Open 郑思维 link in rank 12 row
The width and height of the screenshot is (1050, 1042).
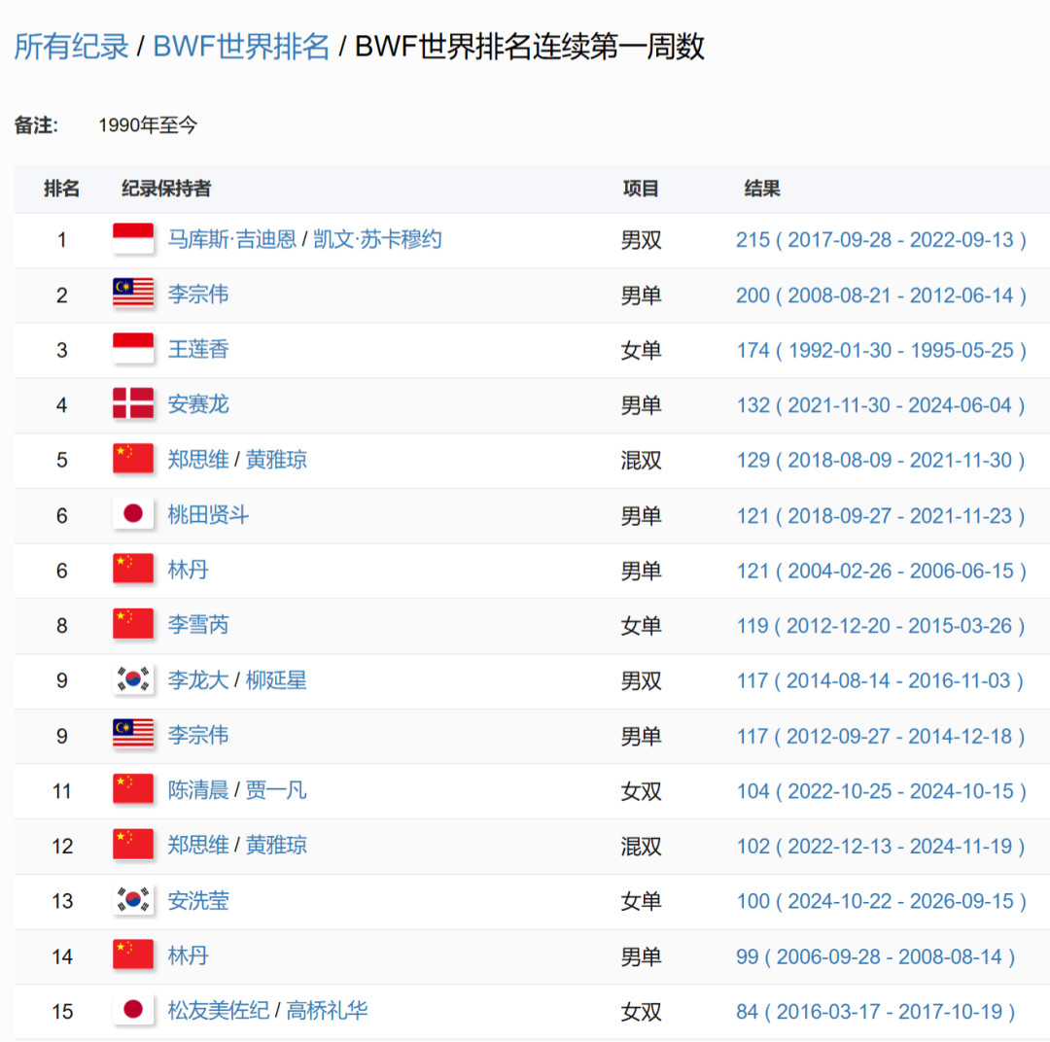(x=198, y=845)
